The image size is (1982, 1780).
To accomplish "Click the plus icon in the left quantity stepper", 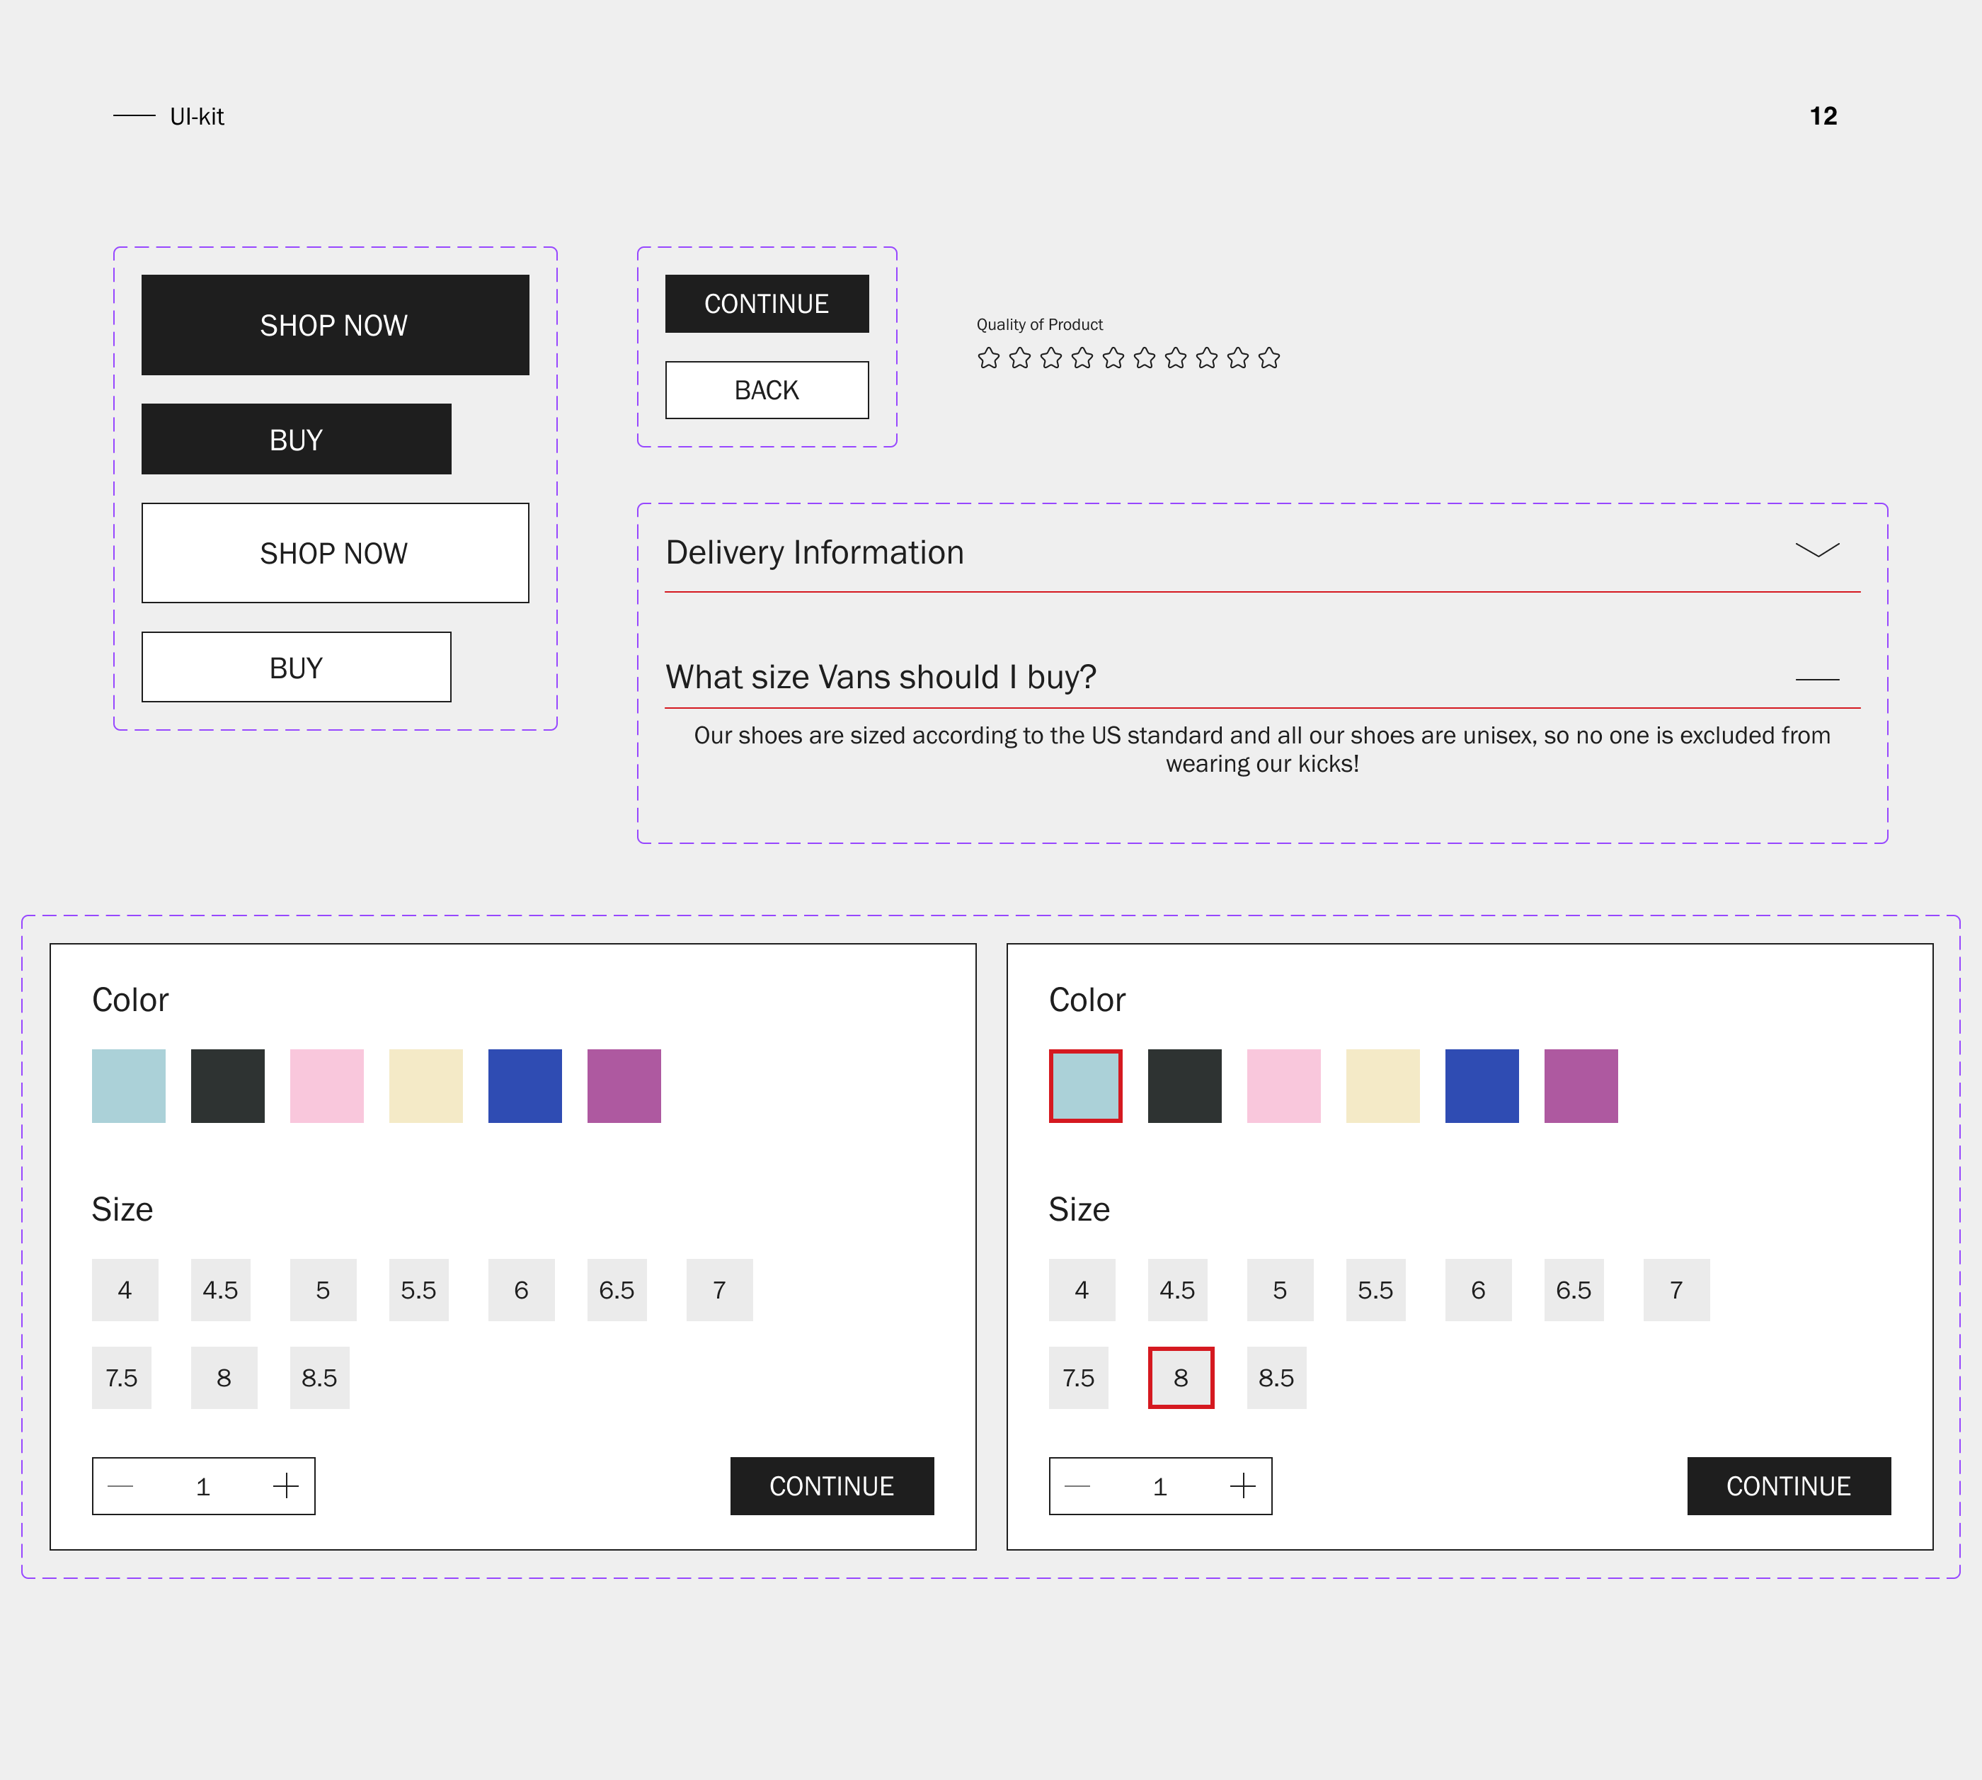I will pyautogui.click(x=285, y=1487).
